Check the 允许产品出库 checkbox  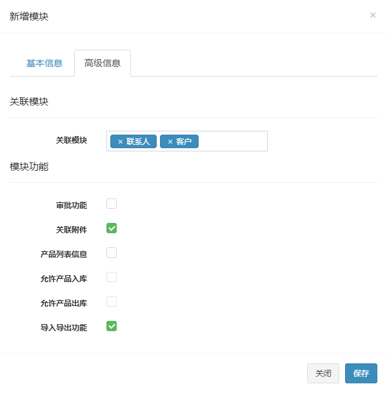pyautogui.click(x=112, y=302)
